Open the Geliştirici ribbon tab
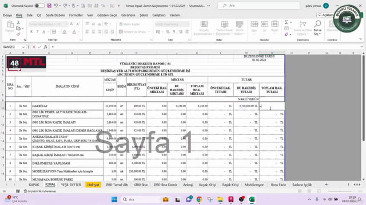 (x=159, y=15)
